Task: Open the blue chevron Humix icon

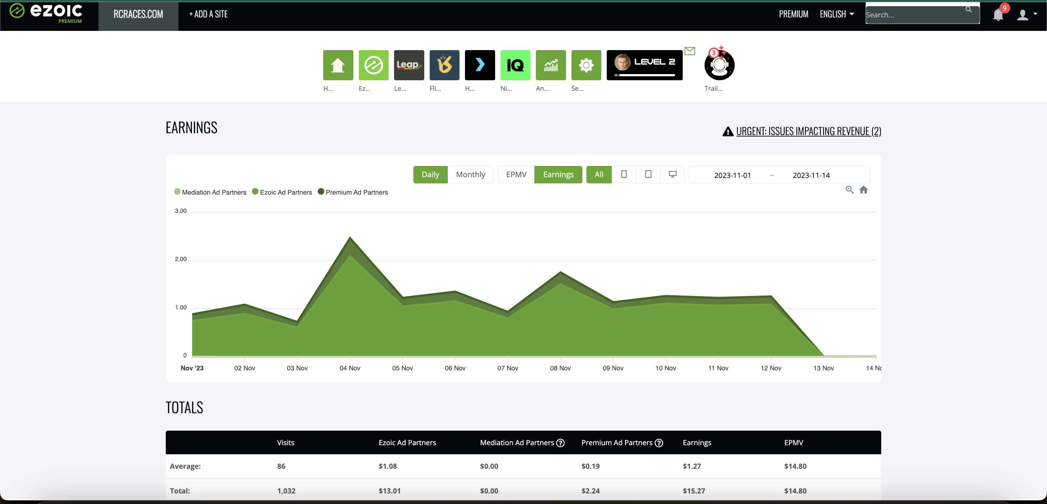Action: (x=480, y=65)
